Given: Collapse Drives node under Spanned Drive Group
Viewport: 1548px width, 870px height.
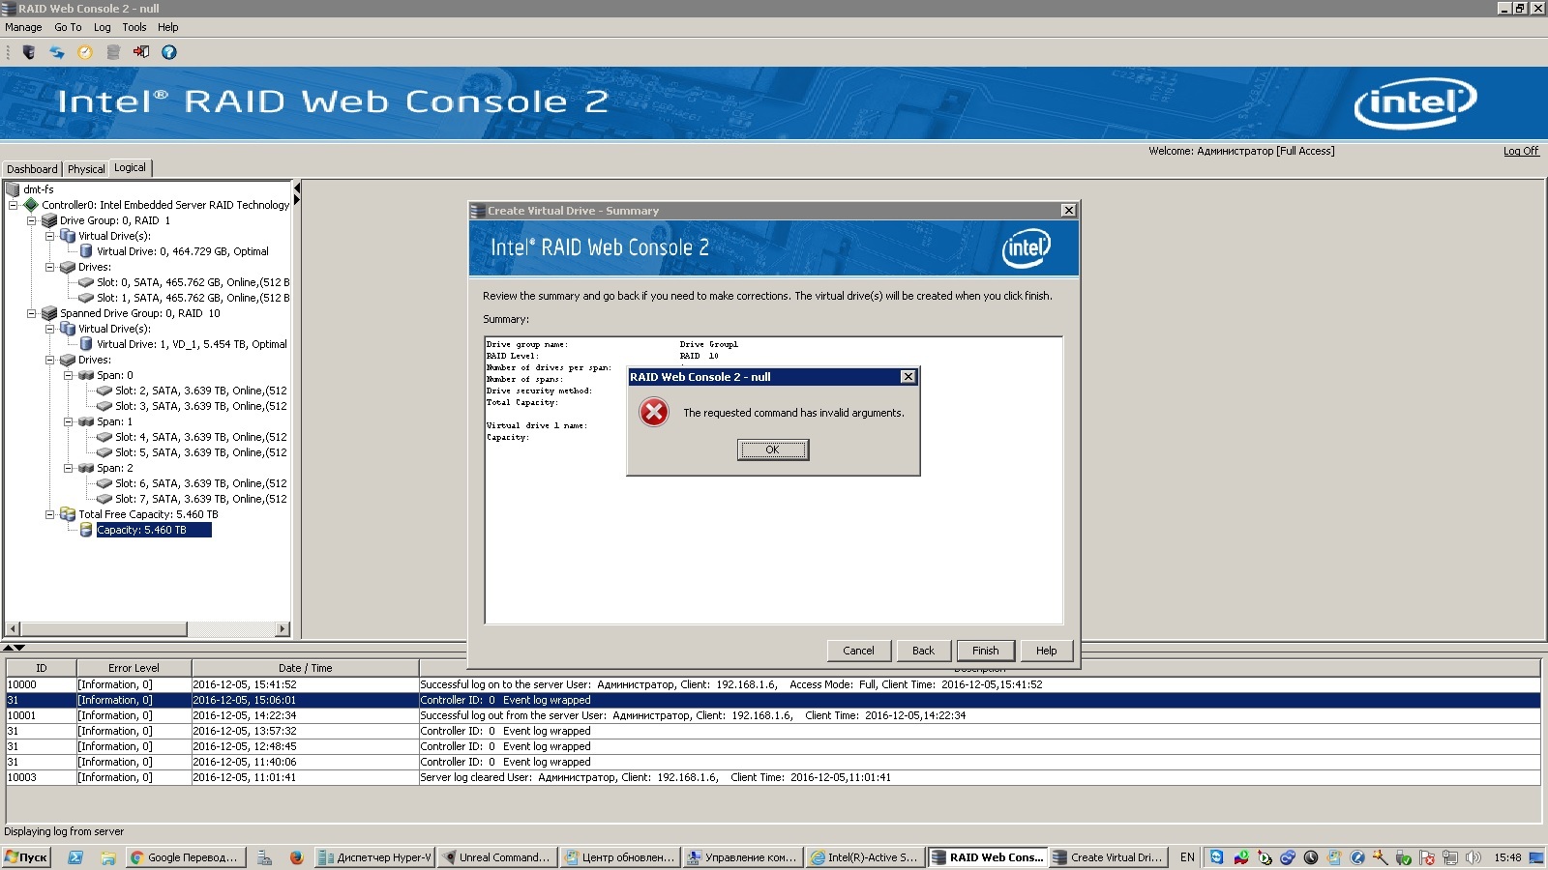Looking at the screenshot, I should [49, 360].
